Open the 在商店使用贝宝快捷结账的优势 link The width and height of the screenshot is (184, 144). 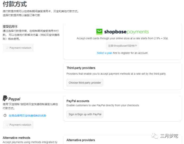[x=27, y=116]
